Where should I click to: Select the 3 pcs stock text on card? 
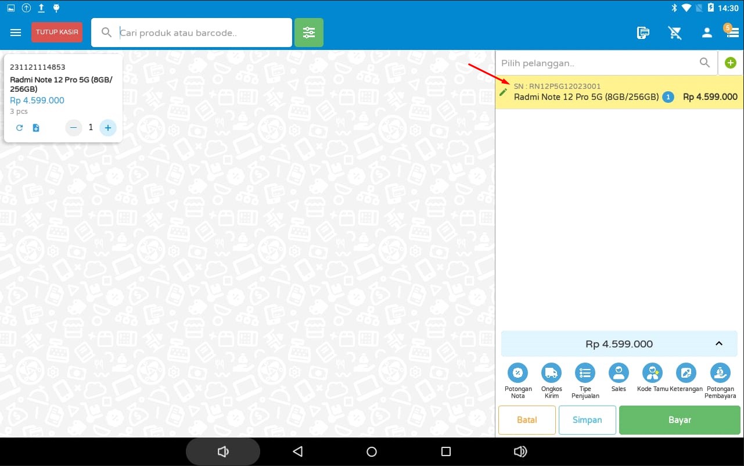coord(19,112)
